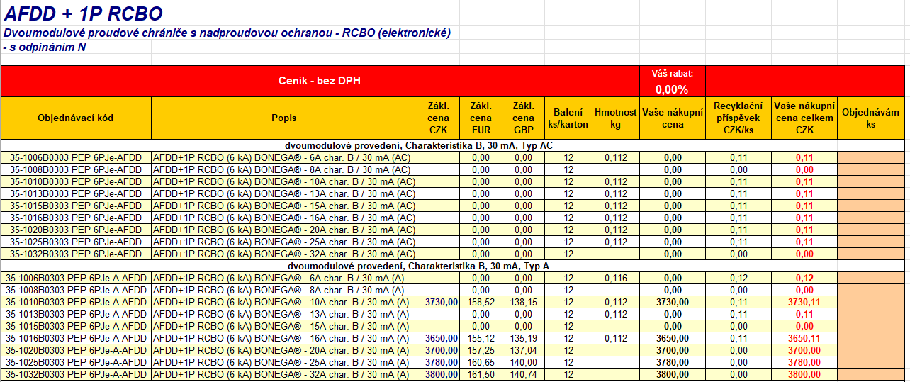Image resolution: width=910 pixels, height=382 pixels.
Task: Select code '35-1020B0303 PEP 6PJe-AFDD'
Action: 76,230
